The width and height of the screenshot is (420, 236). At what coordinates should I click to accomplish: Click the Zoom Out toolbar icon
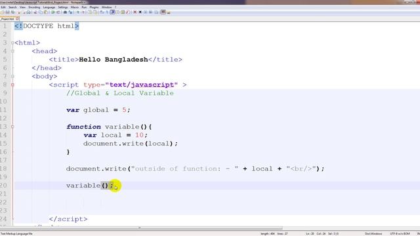(x=83, y=12)
